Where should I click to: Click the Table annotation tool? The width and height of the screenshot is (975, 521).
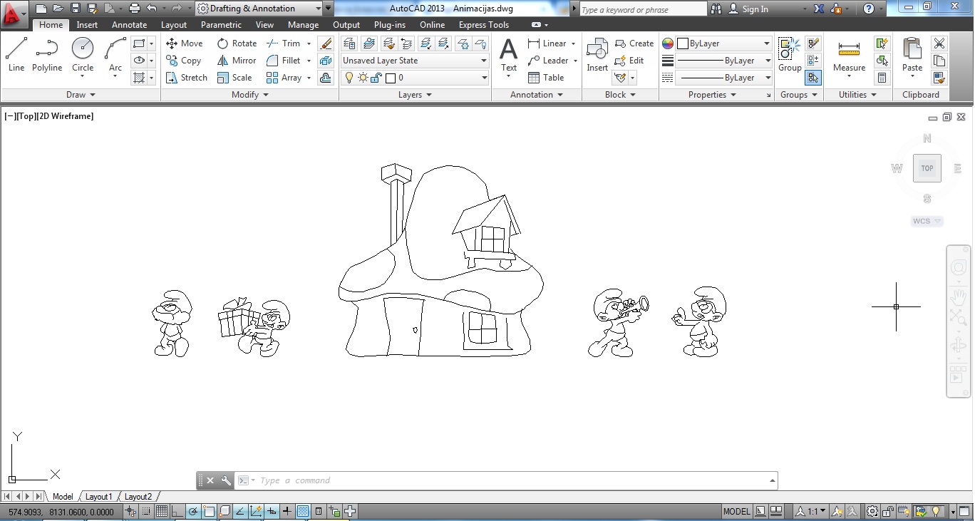[546, 78]
